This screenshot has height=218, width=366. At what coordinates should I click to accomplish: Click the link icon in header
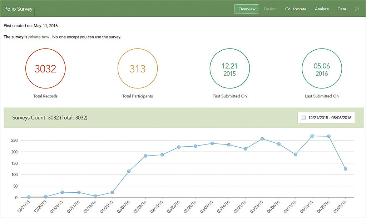(x=357, y=9)
